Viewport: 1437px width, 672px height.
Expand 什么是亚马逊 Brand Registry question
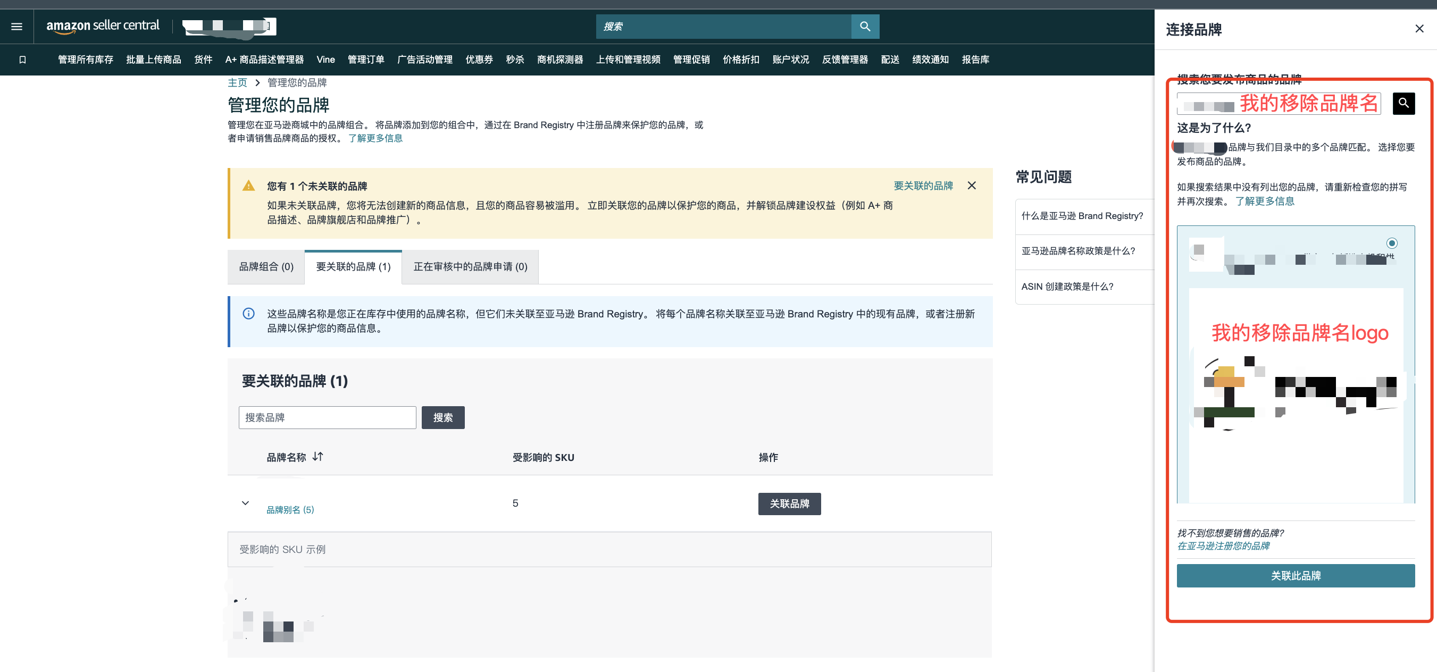[1082, 216]
